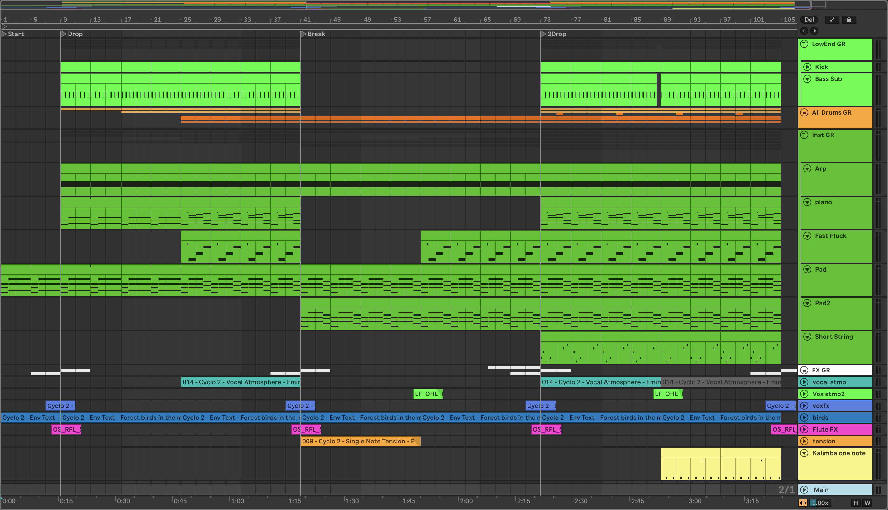This screenshot has width=888, height=510.
Task: Collapse the Bass Sub track
Action: pyautogui.click(x=807, y=79)
